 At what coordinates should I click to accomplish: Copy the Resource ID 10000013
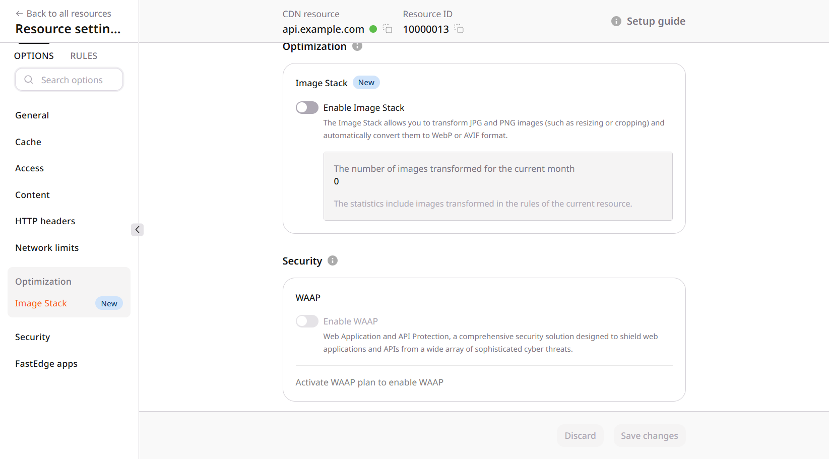coord(459,29)
